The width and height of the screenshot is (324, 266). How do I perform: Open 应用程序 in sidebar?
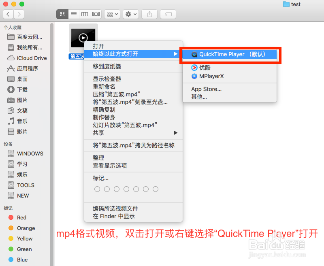pos(23,68)
